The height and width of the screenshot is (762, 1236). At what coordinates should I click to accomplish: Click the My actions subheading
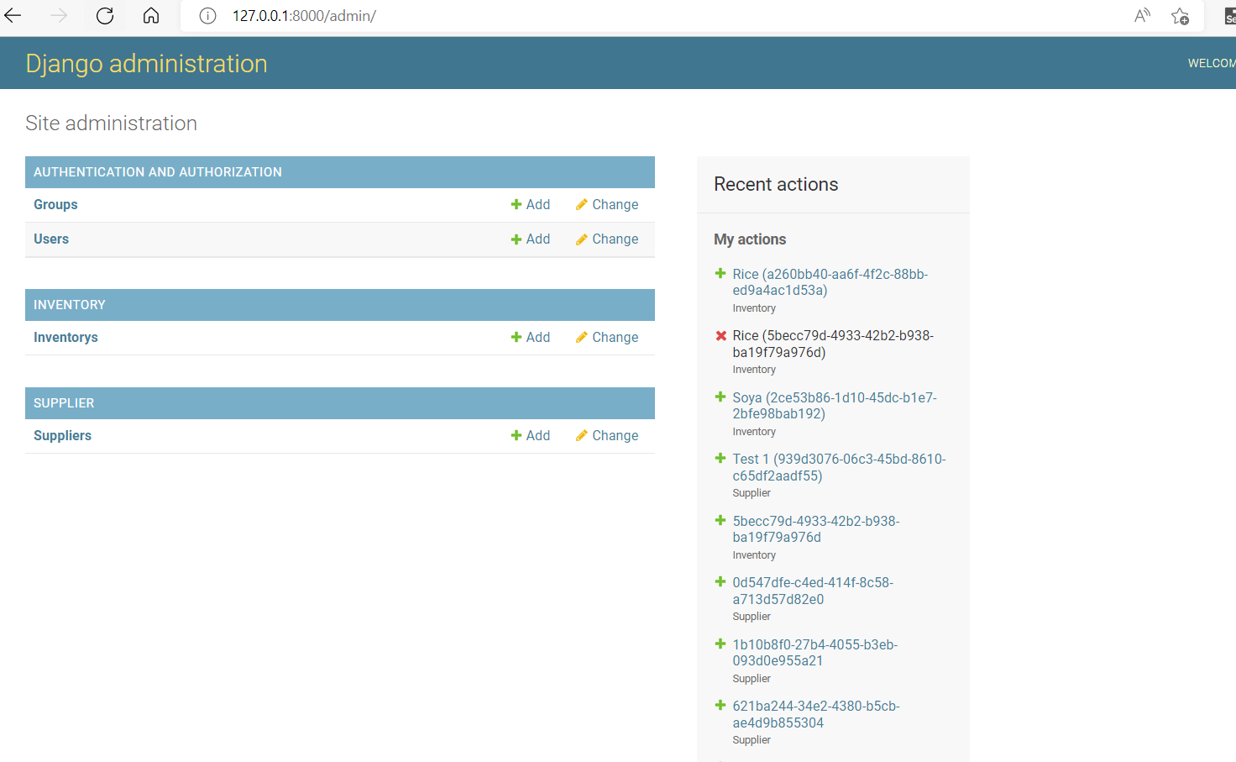[x=750, y=239]
